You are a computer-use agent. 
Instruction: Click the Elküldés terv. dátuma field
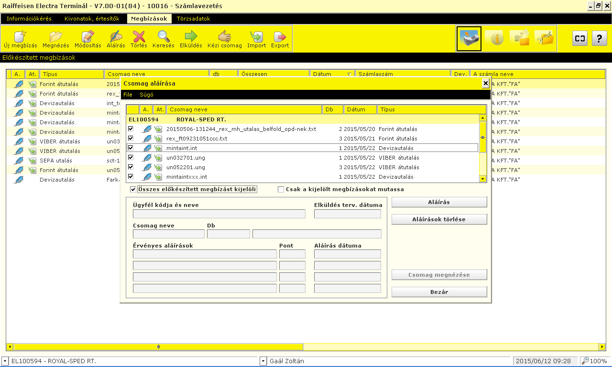click(x=348, y=214)
